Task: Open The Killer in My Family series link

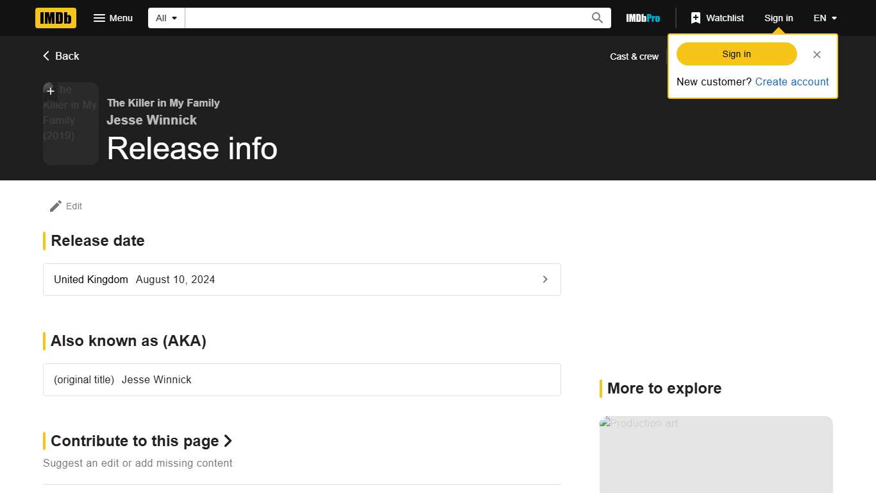Action: tap(163, 103)
